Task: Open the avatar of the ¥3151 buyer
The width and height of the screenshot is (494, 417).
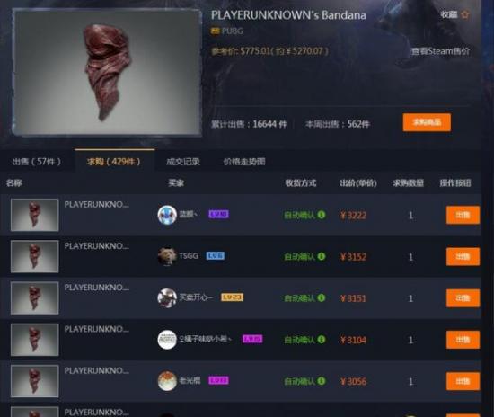Action: (167, 297)
